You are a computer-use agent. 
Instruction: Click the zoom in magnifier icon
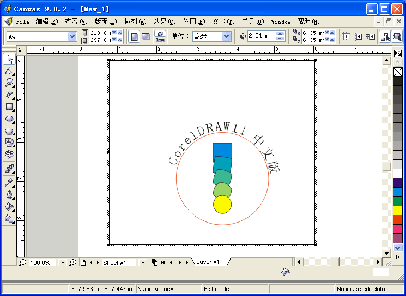tap(73, 263)
